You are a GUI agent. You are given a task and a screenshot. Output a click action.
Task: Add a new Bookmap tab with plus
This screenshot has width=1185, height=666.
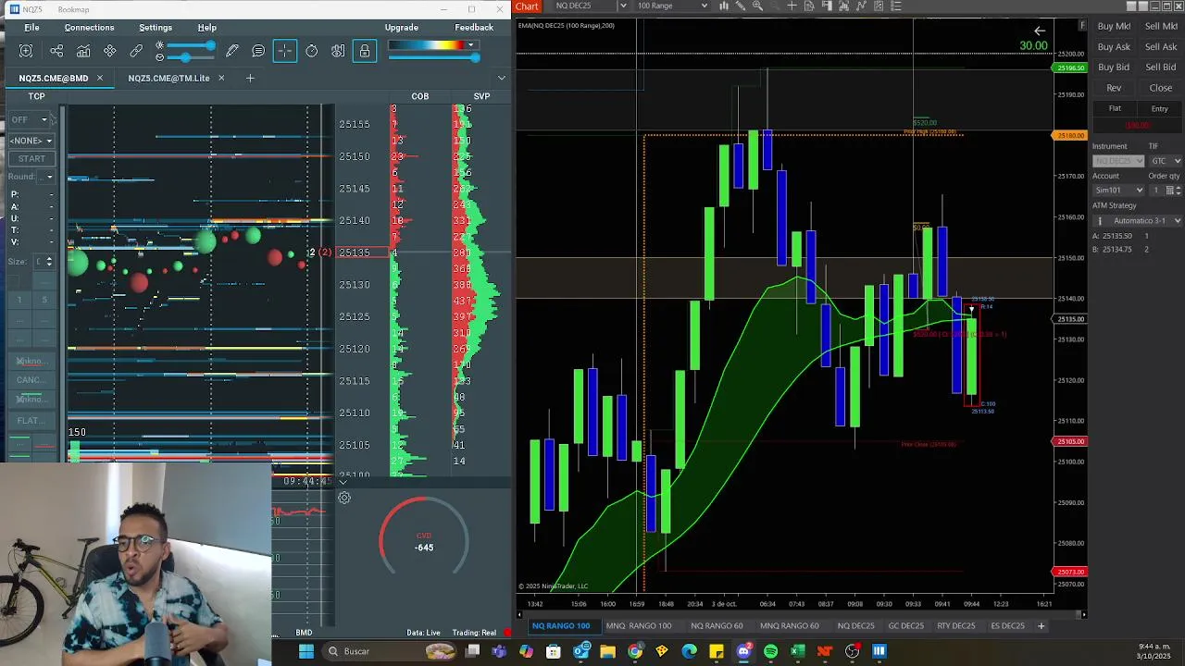click(x=250, y=78)
